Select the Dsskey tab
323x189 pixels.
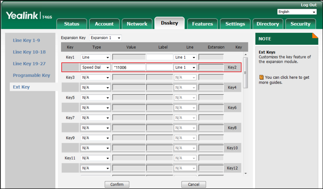click(170, 23)
